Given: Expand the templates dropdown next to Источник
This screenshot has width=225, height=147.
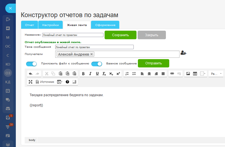Looking at the screenshot, I should click(x=60, y=82).
